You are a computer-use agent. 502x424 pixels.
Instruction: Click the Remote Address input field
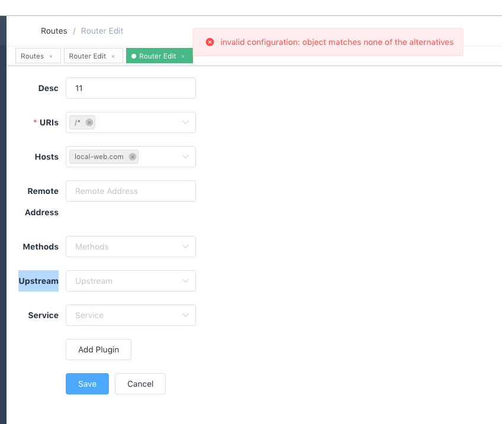pyautogui.click(x=130, y=191)
